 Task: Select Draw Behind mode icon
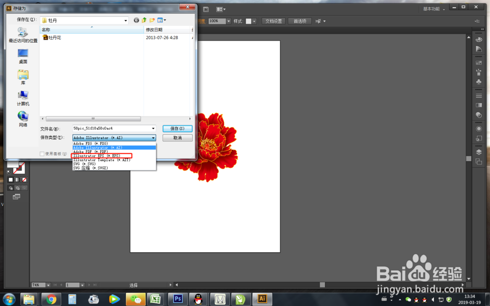tap(18, 188)
